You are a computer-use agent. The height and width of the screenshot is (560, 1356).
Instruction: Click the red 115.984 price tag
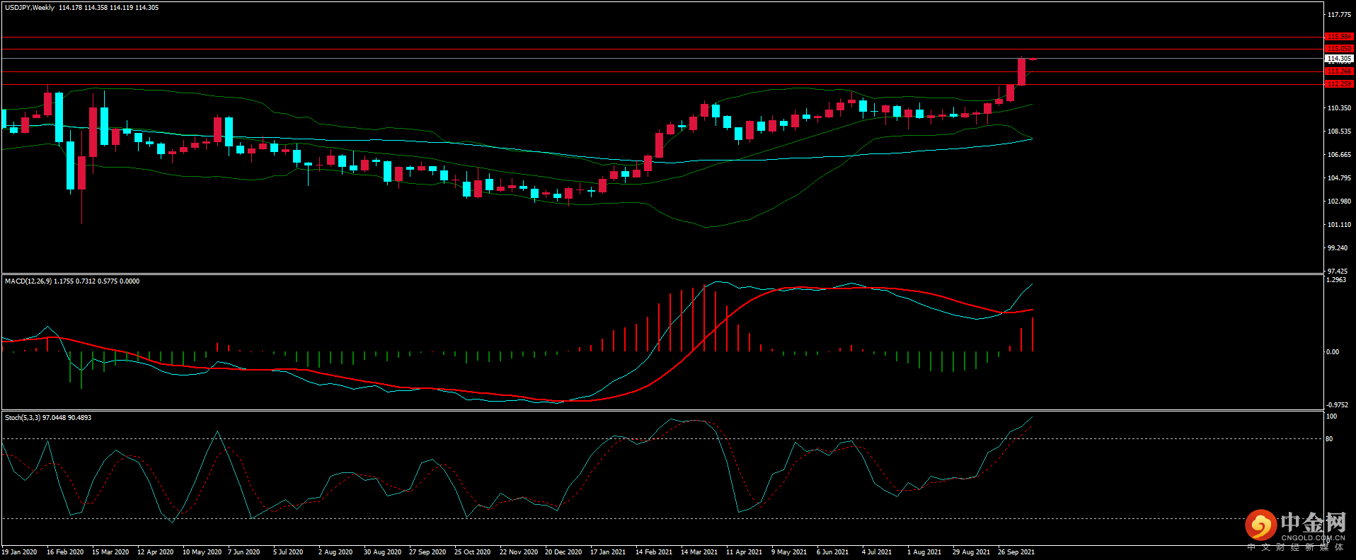pos(1338,37)
